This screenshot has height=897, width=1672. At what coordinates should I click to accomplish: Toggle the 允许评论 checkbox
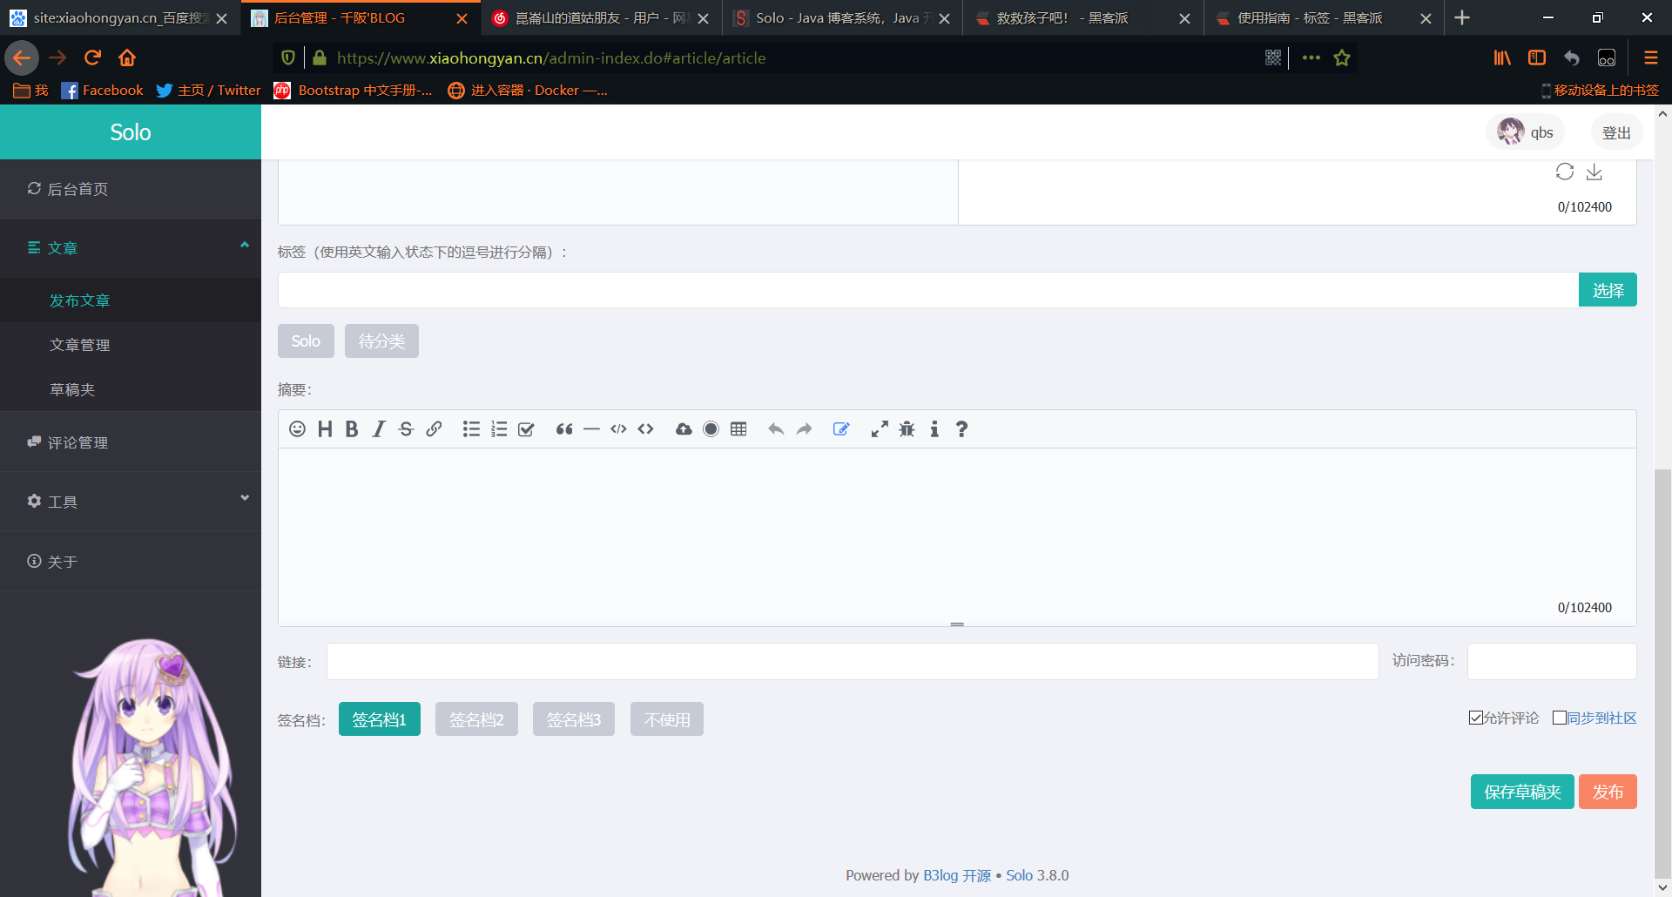(1476, 718)
